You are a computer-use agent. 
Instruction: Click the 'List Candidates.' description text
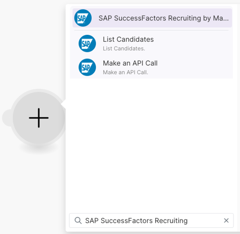coord(124,48)
